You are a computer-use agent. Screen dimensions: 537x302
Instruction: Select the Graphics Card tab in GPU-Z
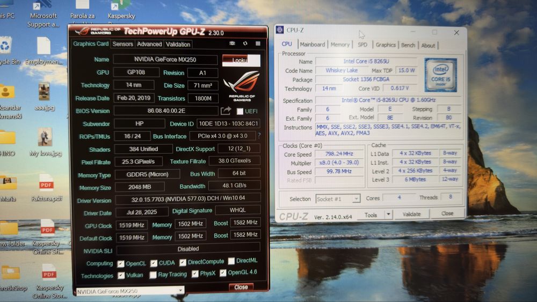click(x=91, y=44)
